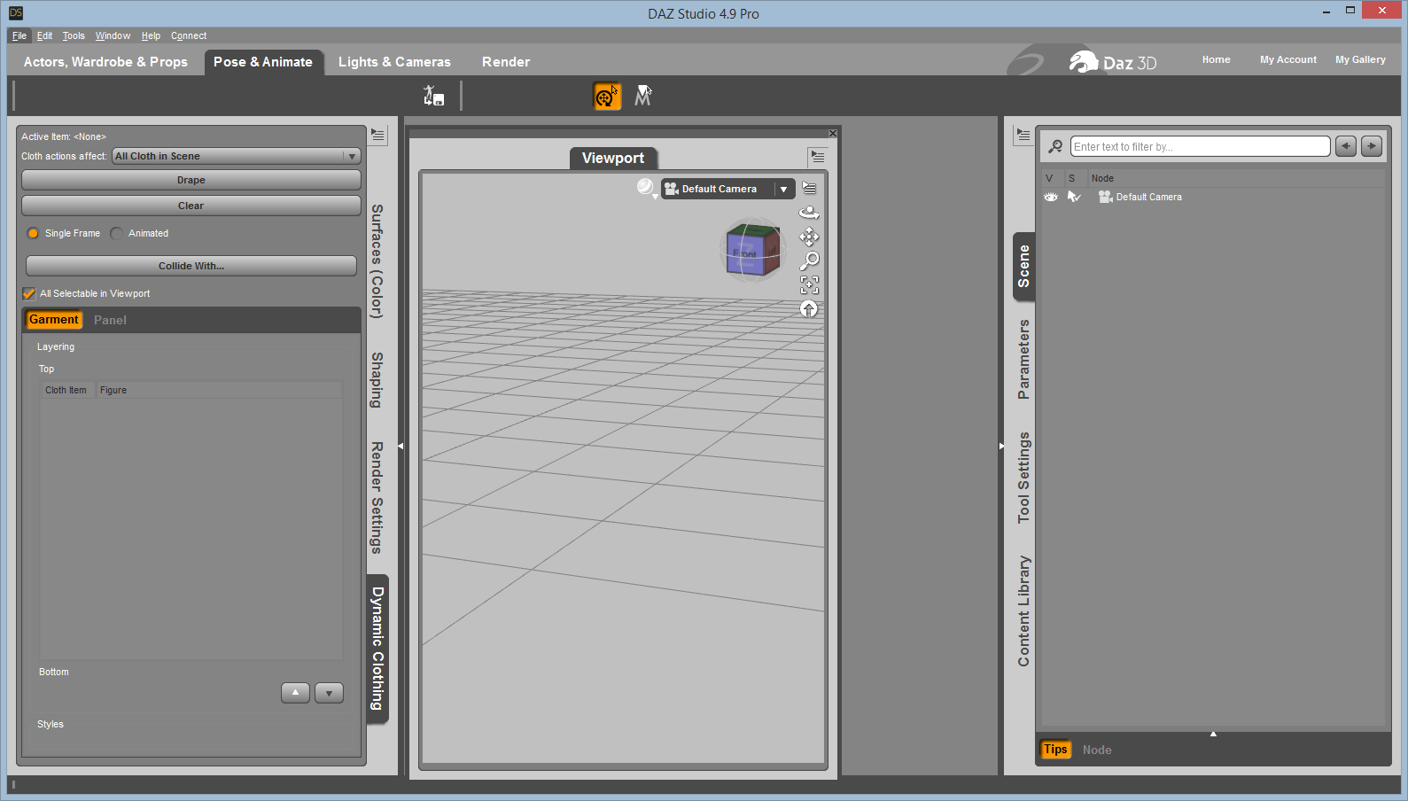Screen dimensions: 1408x801
Task: Click the Drape button
Action: (x=191, y=180)
